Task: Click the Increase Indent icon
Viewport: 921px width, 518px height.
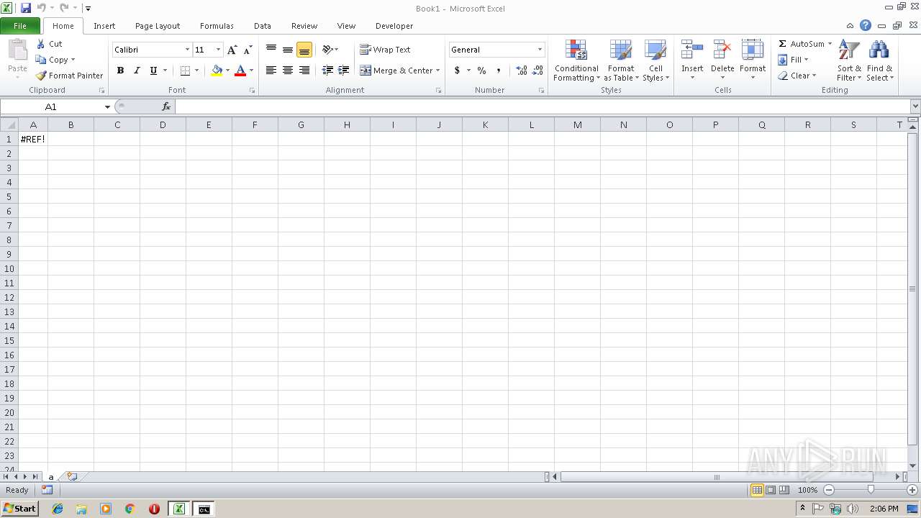Action: tap(344, 71)
